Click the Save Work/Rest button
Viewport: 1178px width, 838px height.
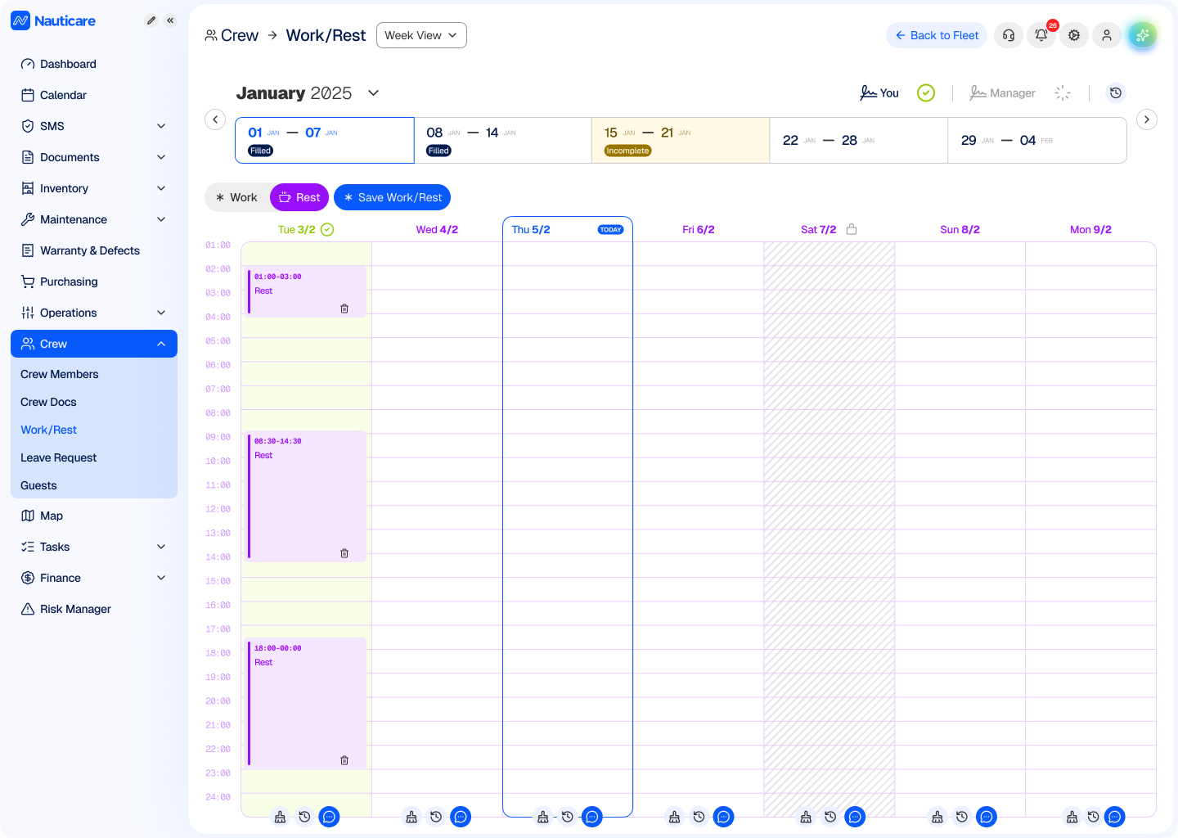pos(392,197)
